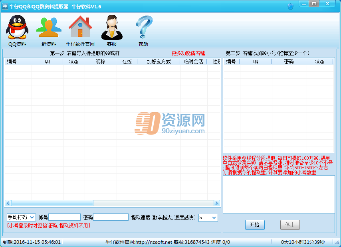
Task: Click the 编号 column header in small-account table
Action: pyautogui.click(x=232, y=62)
